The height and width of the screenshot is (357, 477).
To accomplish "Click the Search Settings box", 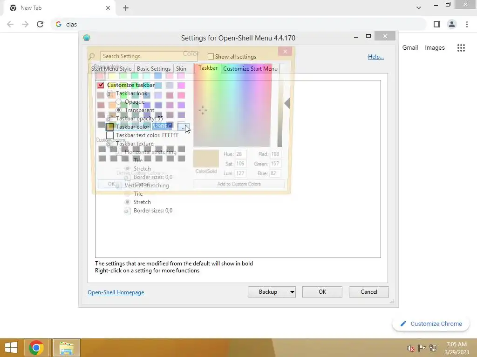I will [x=149, y=56].
